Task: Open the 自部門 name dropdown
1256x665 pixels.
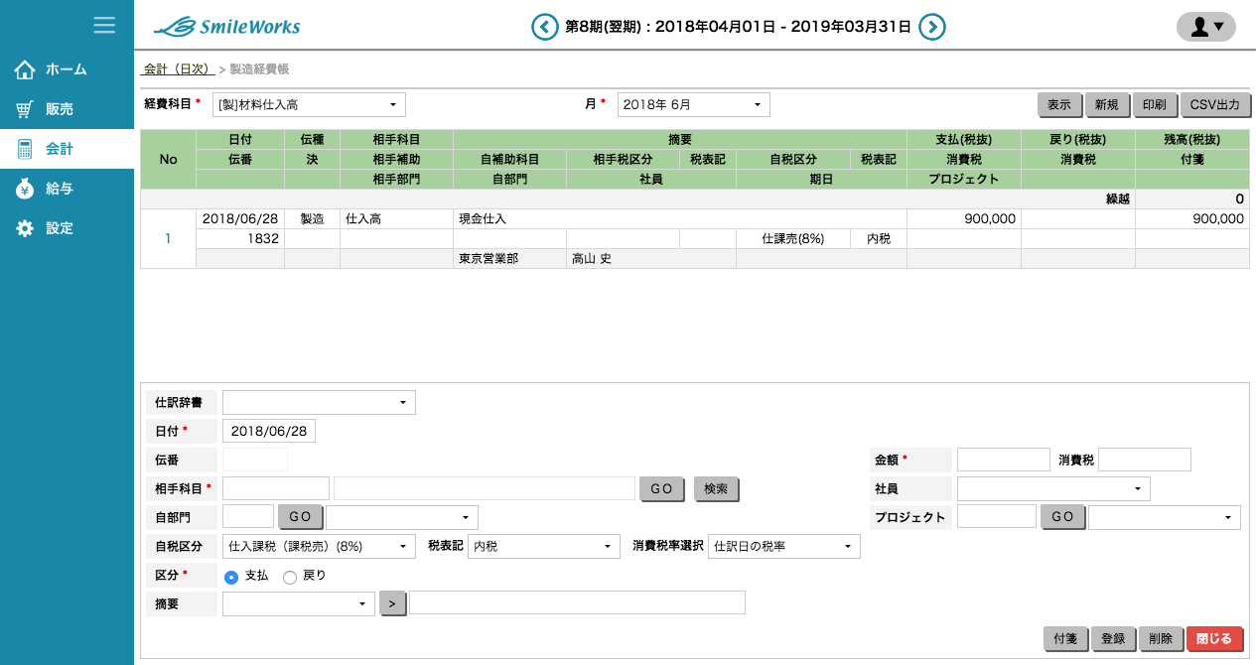Action: click(x=402, y=517)
